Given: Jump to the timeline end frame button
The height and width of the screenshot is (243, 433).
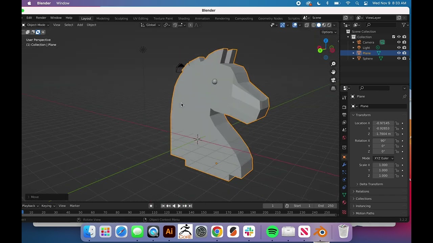Looking at the screenshot, I should [190, 206].
